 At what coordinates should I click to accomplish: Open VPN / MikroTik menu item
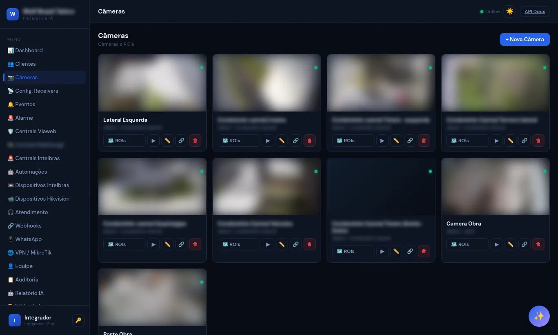tap(45, 252)
